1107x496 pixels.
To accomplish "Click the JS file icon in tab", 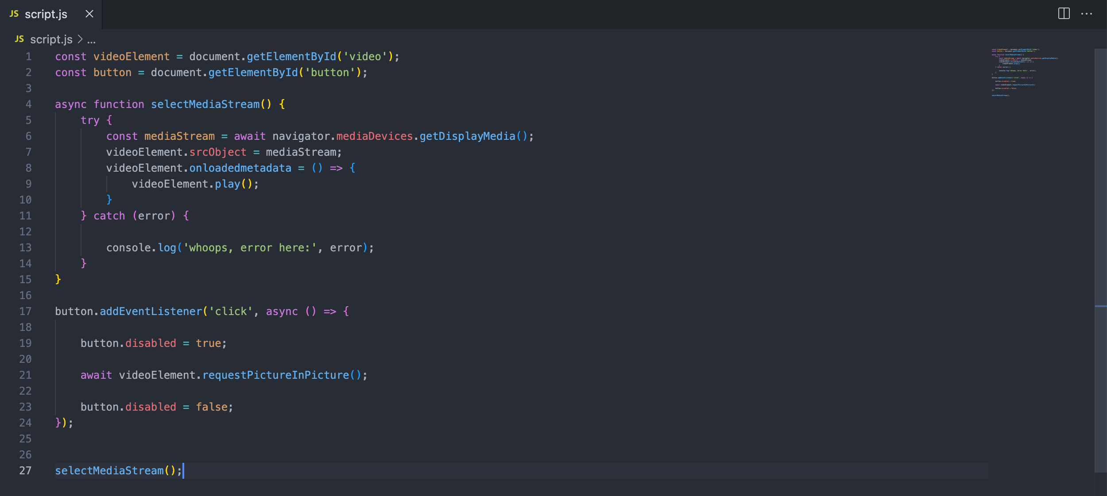I will [x=14, y=14].
